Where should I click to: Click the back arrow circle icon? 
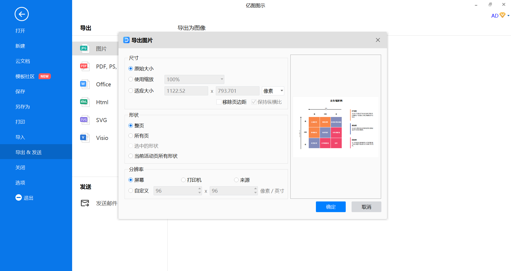pyautogui.click(x=22, y=14)
